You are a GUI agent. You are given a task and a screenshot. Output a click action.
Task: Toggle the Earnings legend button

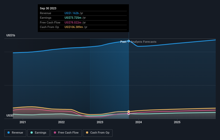tap(38, 133)
